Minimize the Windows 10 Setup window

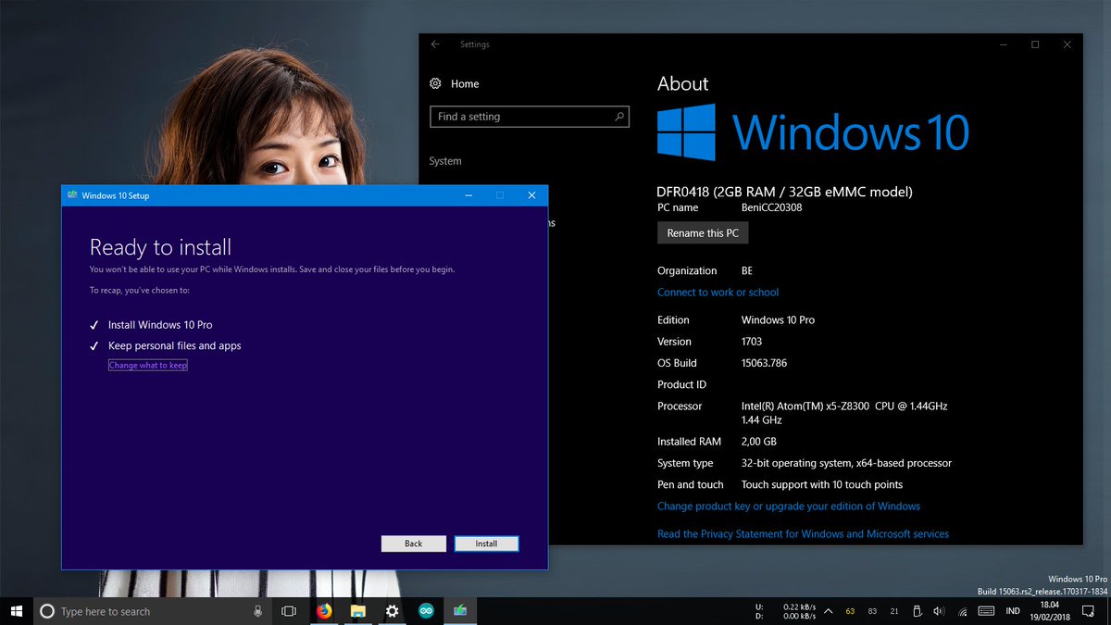[469, 195]
